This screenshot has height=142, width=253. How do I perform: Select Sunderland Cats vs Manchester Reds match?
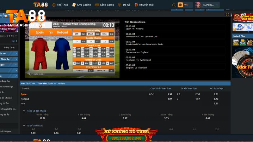175,43
